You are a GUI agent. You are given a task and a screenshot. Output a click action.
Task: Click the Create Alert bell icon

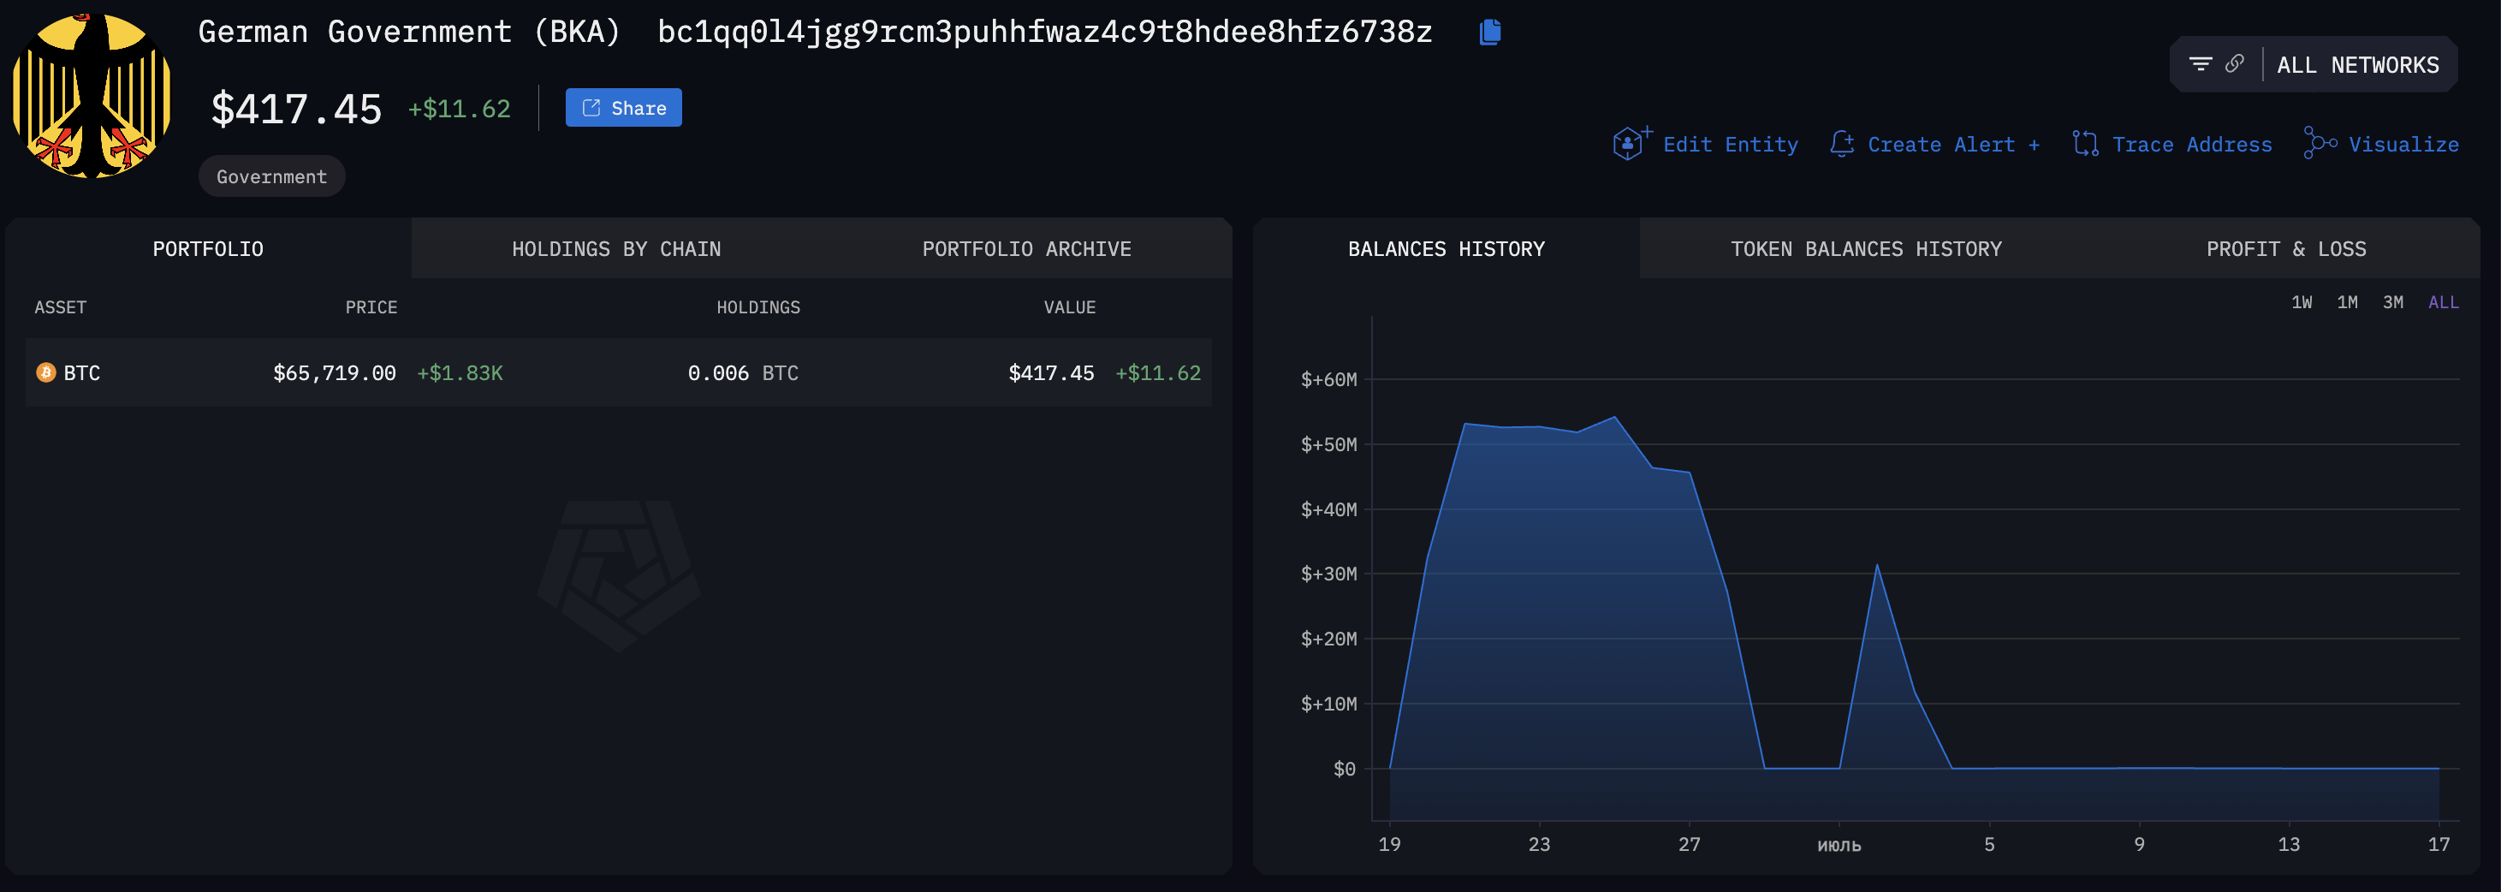pyautogui.click(x=1841, y=144)
